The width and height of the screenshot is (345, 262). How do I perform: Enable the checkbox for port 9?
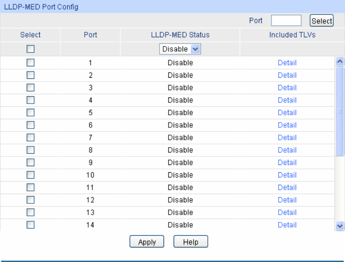[30, 163]
